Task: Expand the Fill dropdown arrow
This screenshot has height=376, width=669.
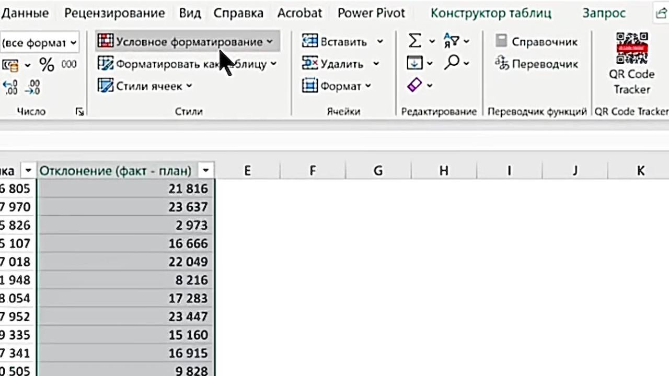Action: [430, 64]
